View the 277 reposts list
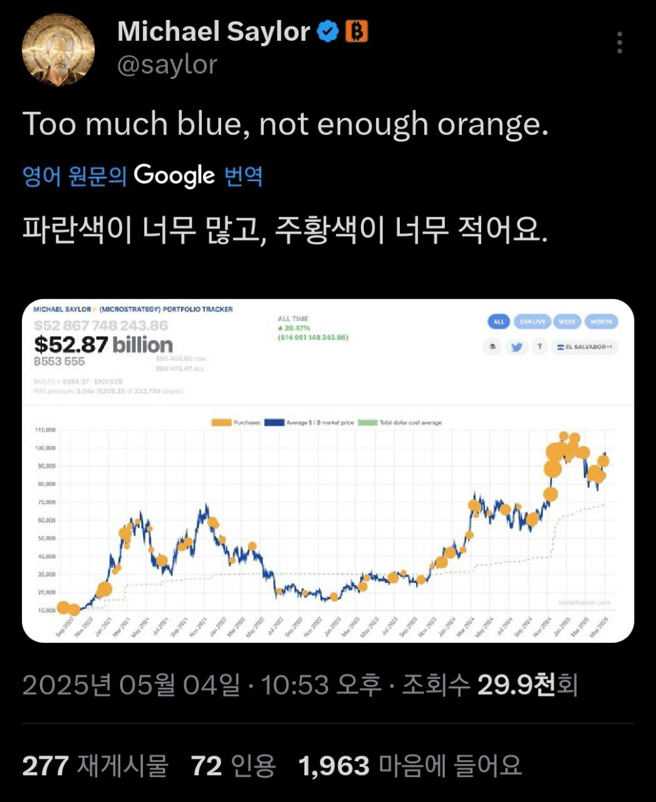The width and height of the screenshot is (656, 802). point(95,766)
